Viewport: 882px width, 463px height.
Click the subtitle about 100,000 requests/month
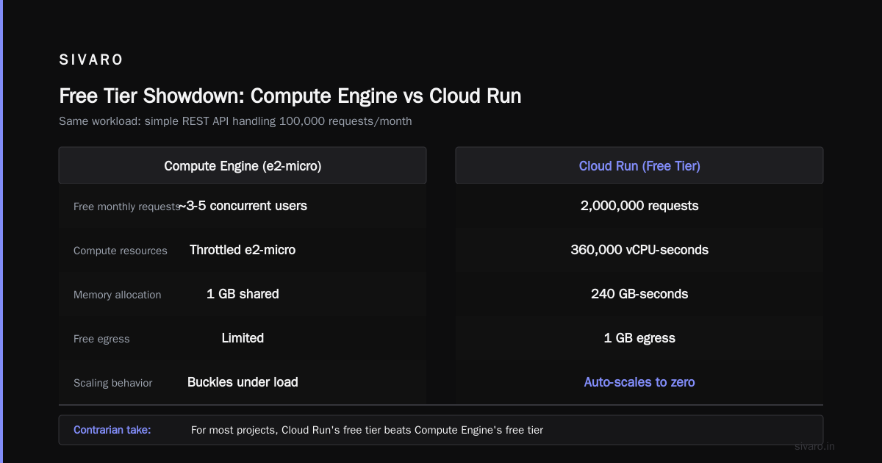pos(235,121)
